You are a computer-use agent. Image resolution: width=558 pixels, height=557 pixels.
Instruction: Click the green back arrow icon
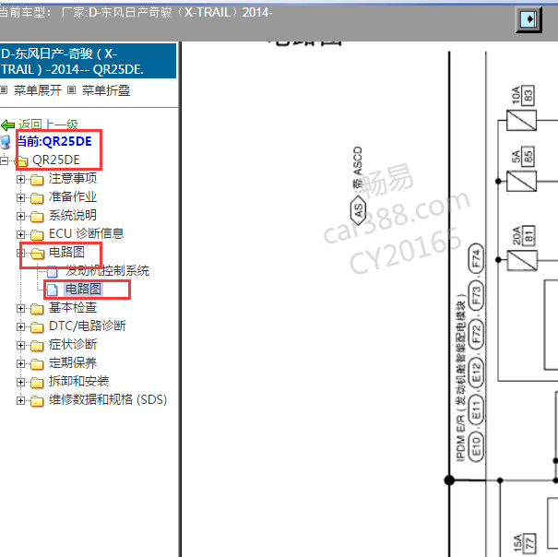coord(7,125)
